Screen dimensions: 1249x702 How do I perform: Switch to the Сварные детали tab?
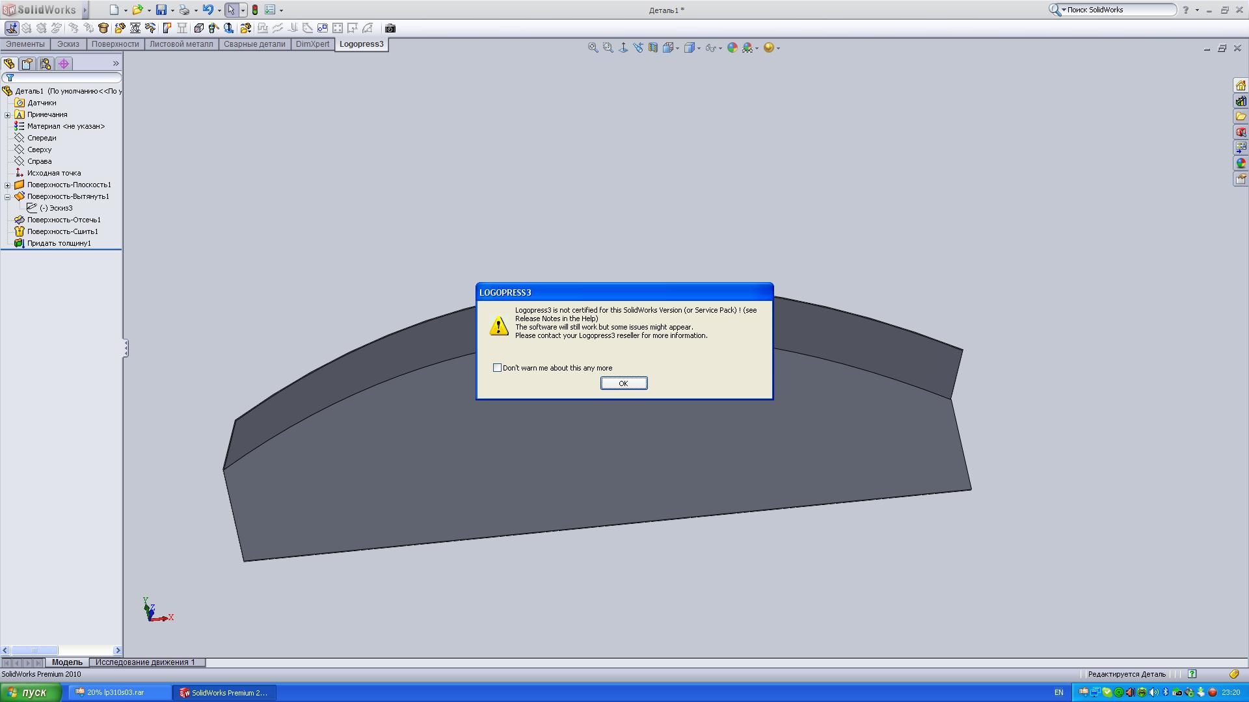point(254,44)
